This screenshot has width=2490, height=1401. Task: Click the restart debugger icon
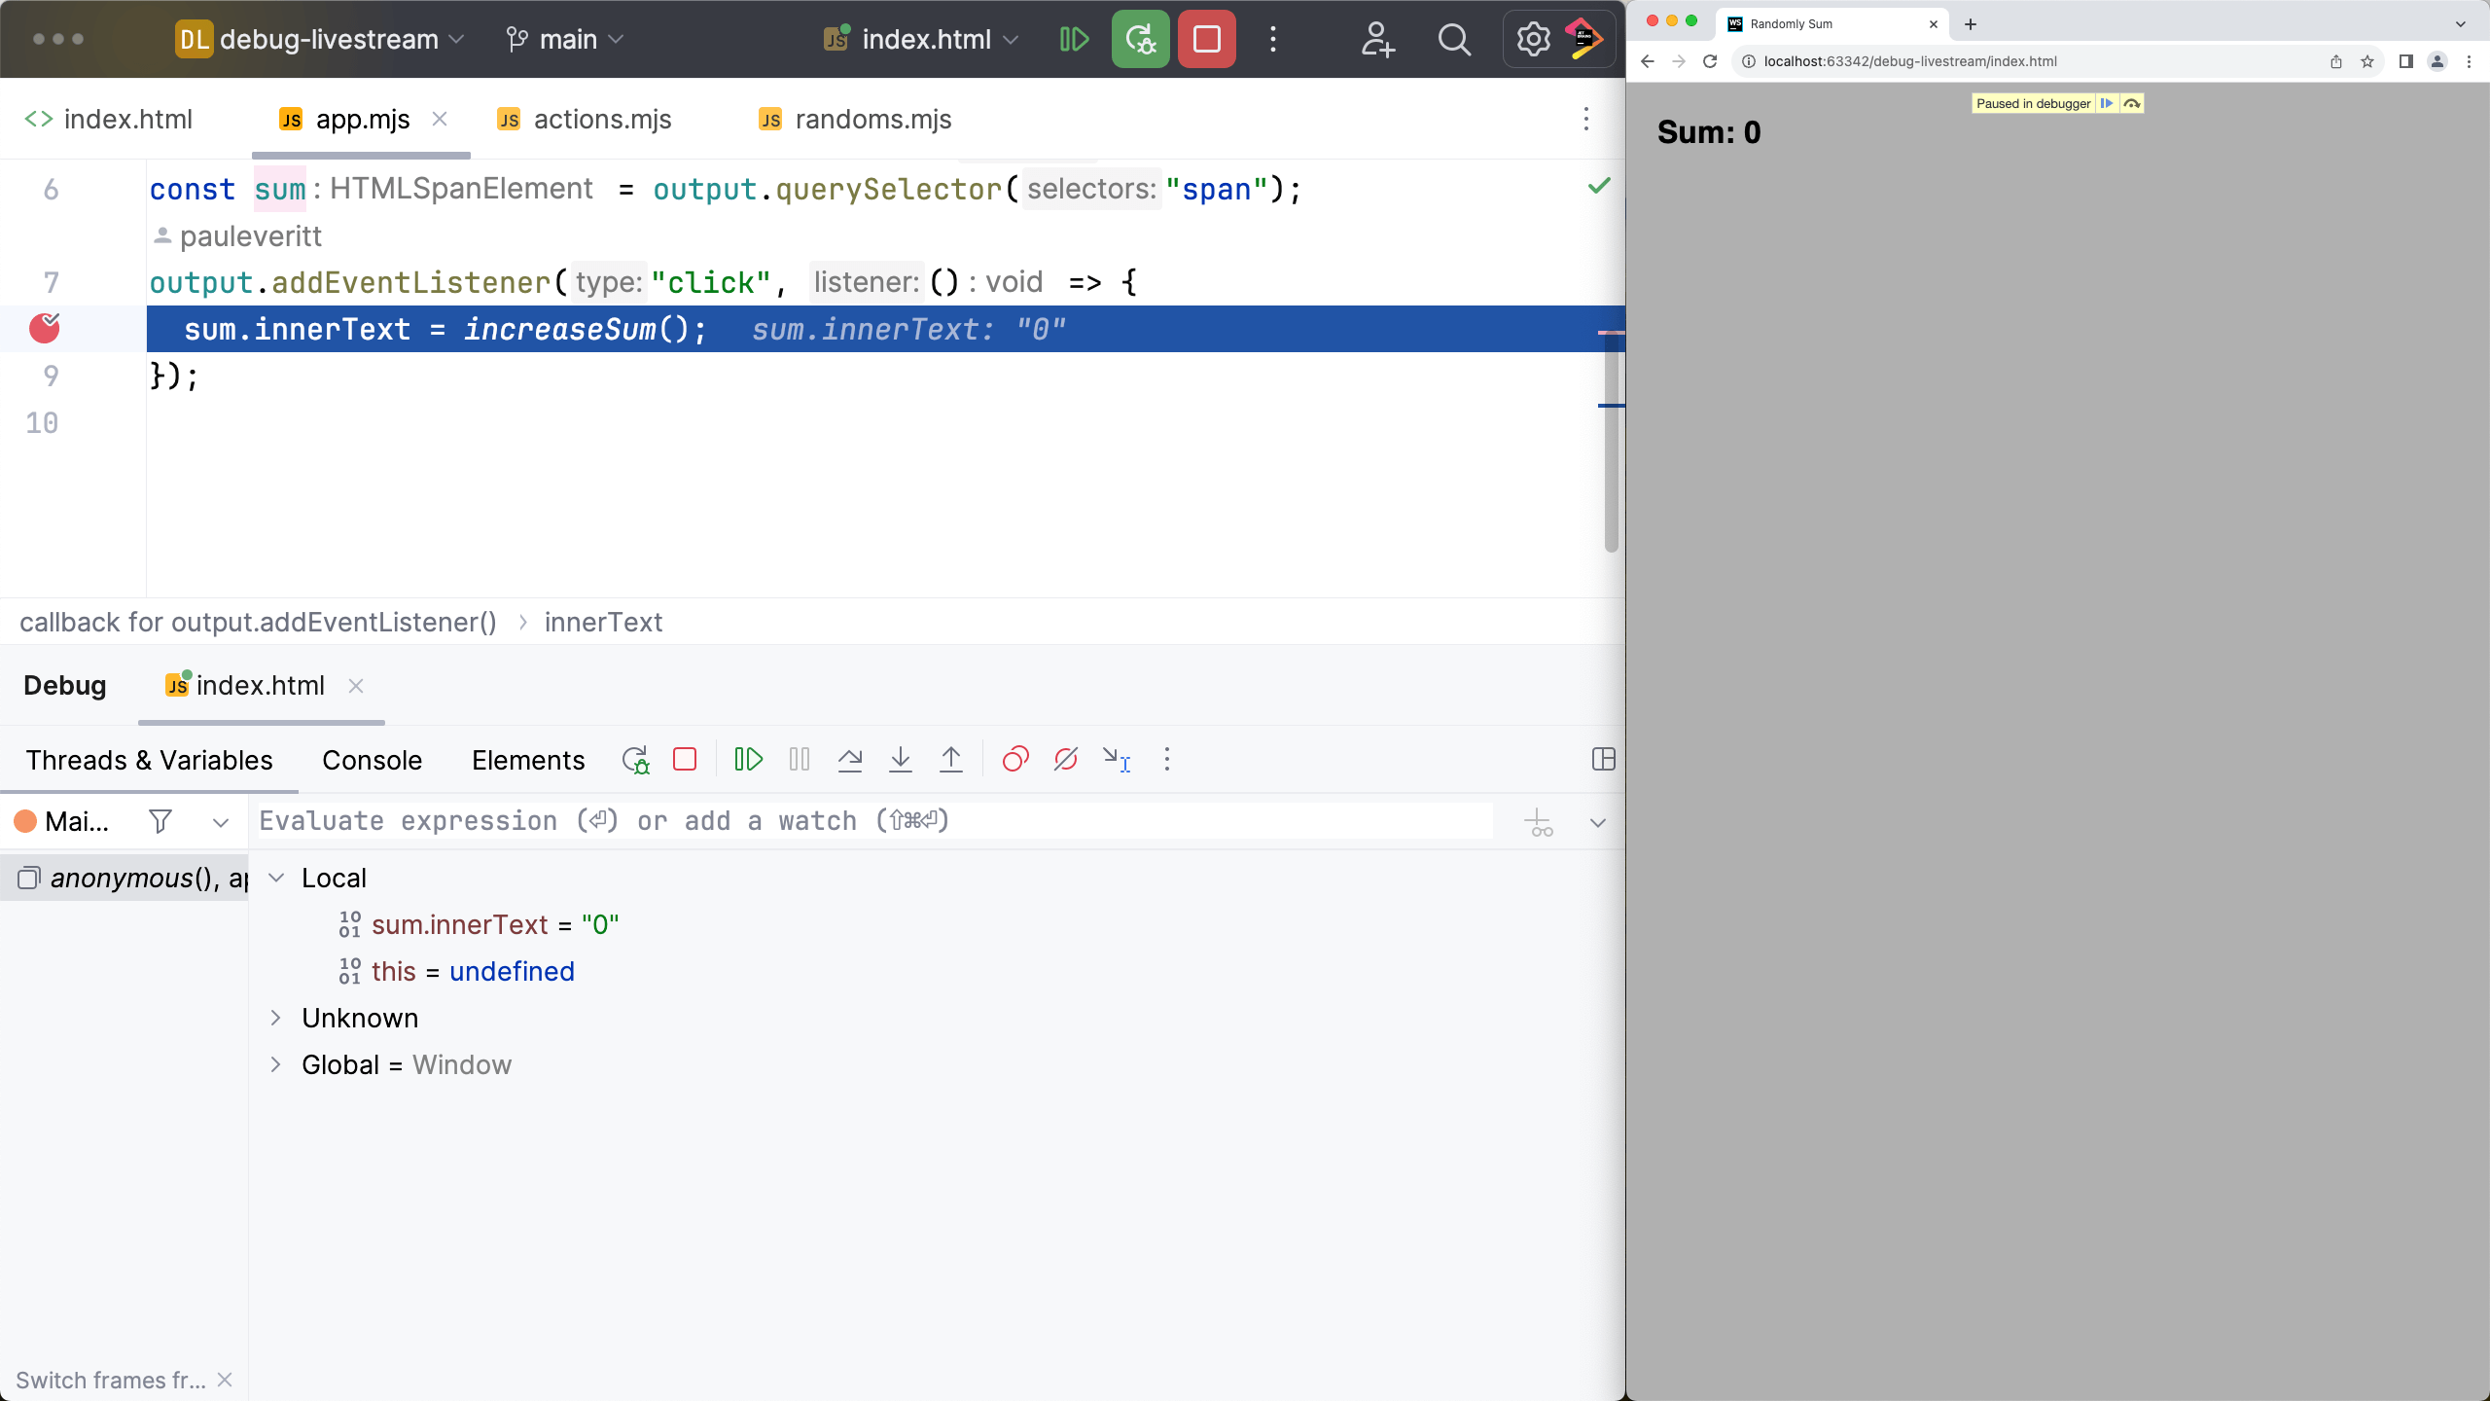pyautogui.click(x=636, y=760)
